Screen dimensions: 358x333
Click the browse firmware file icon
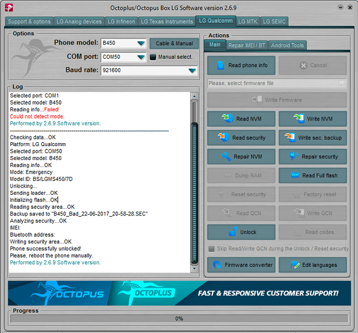pos(342,83)
